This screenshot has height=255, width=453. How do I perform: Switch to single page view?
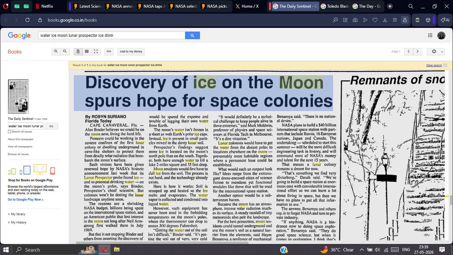coord(78,51)
